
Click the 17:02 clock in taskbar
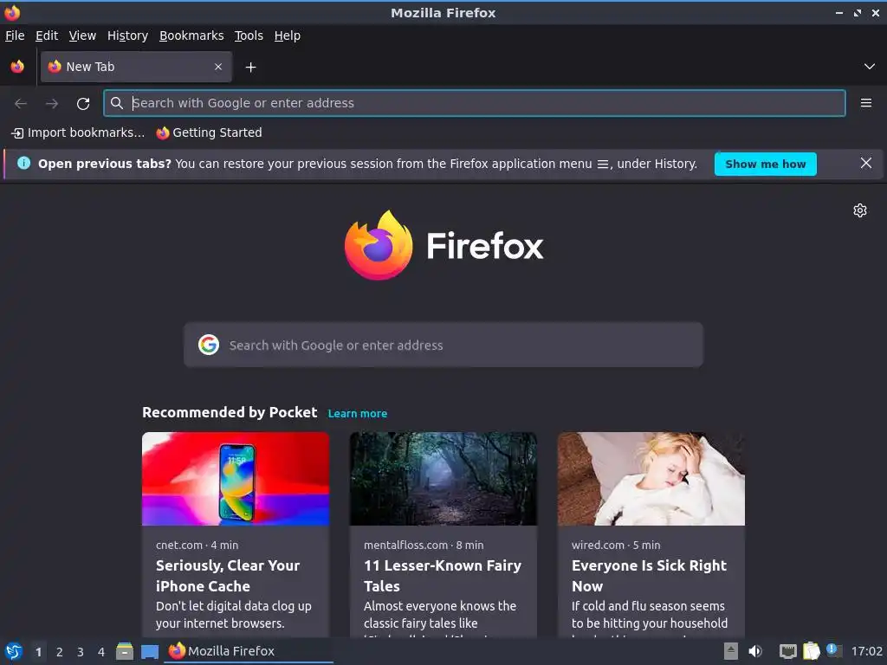pyautogui.click(x=866, y=651)
